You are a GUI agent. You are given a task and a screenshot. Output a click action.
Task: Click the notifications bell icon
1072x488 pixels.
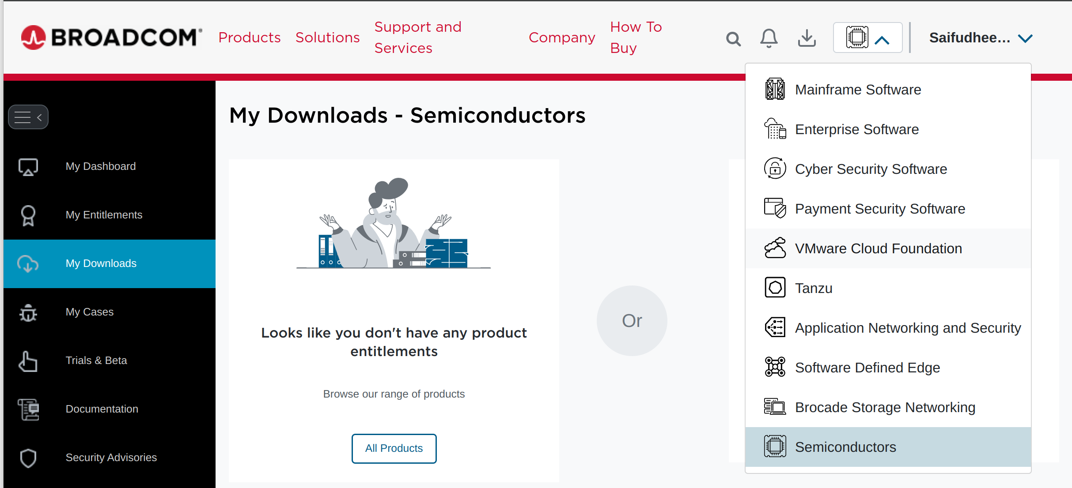click(x=769, y=38)
